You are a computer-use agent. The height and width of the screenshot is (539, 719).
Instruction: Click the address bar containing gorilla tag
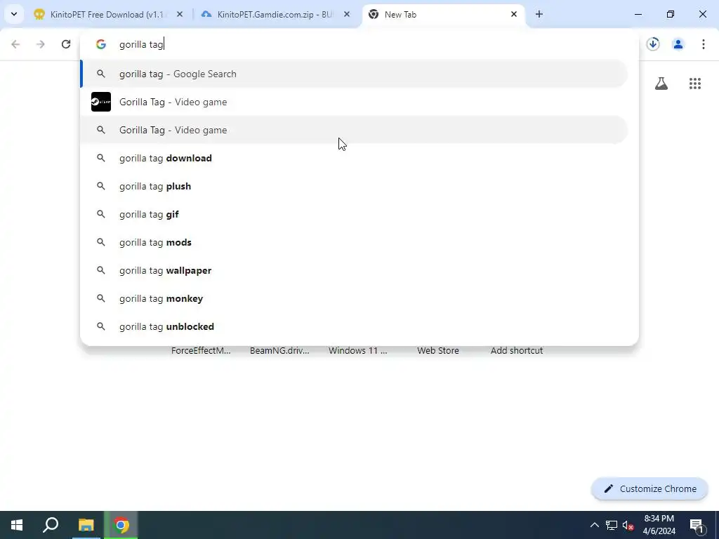point(359,44)
